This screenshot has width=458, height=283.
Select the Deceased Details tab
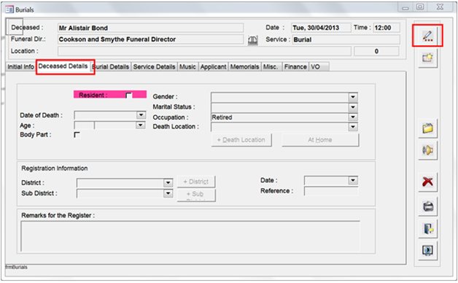tap(63, 66)
